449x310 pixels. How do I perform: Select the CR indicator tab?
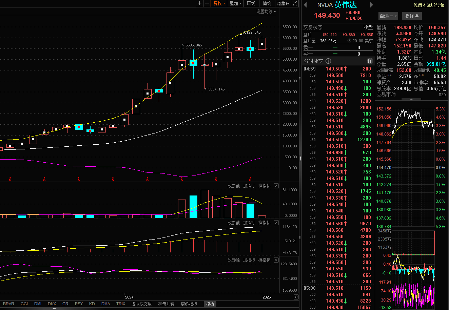click(x=65, y=304)
